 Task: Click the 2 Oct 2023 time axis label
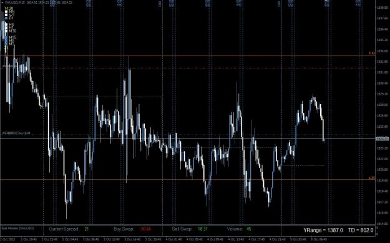(8, 239)
